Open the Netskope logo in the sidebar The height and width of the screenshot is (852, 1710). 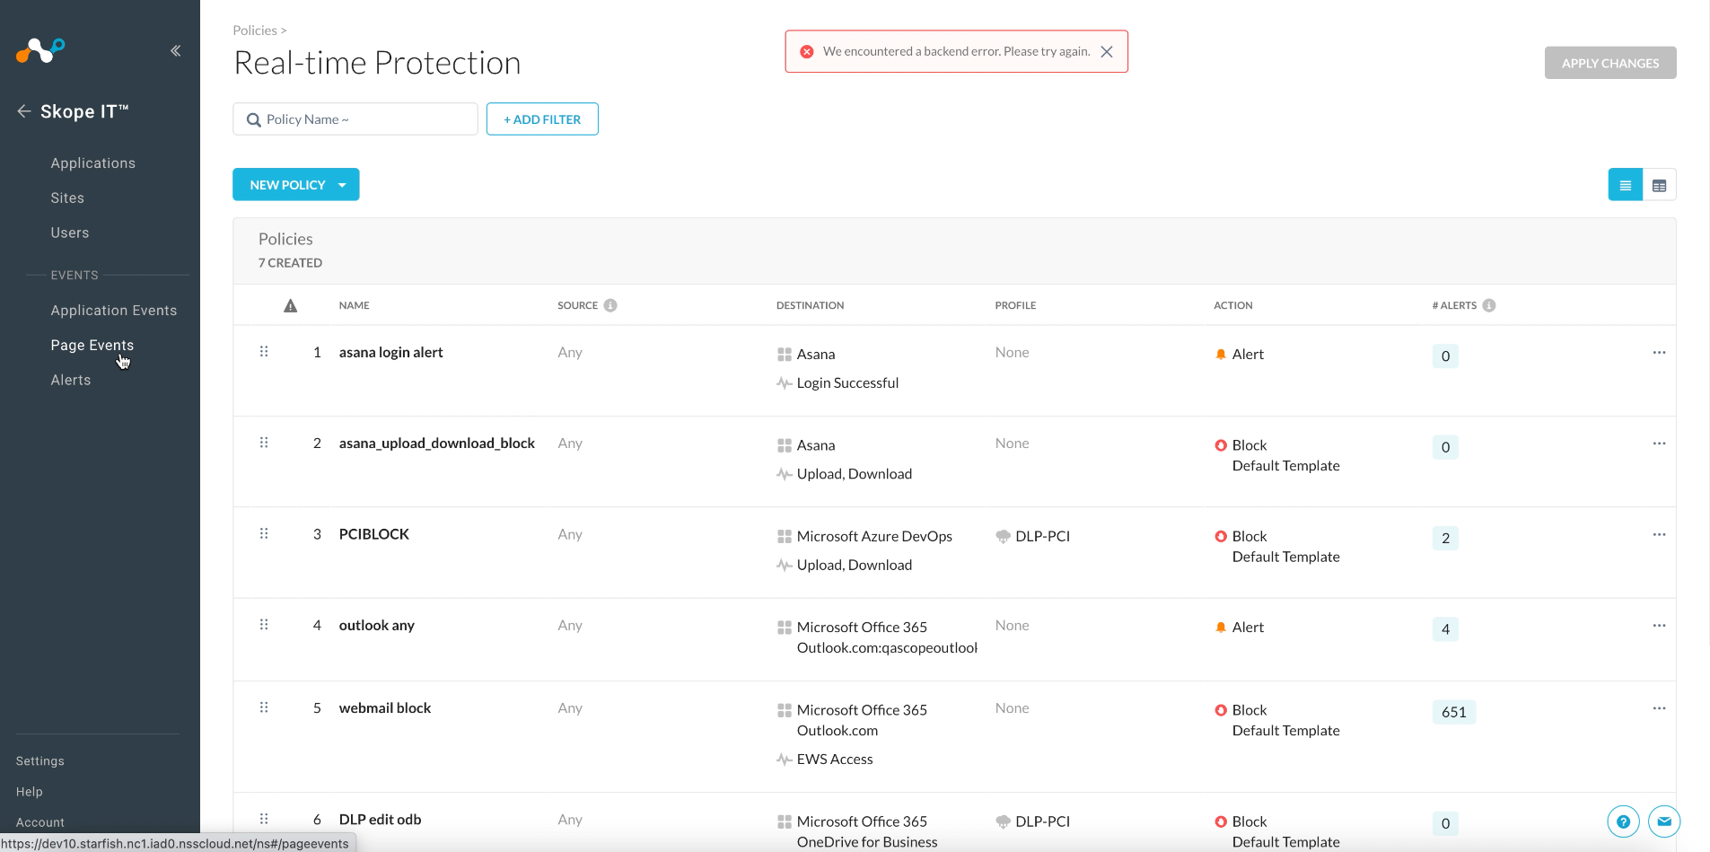39,51
